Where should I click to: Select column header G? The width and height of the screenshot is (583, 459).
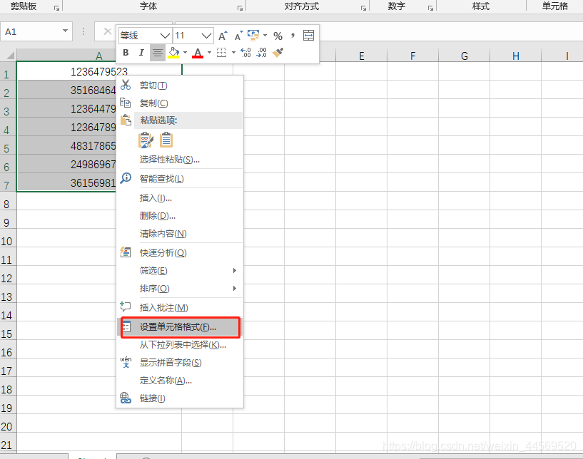point(465,56)
